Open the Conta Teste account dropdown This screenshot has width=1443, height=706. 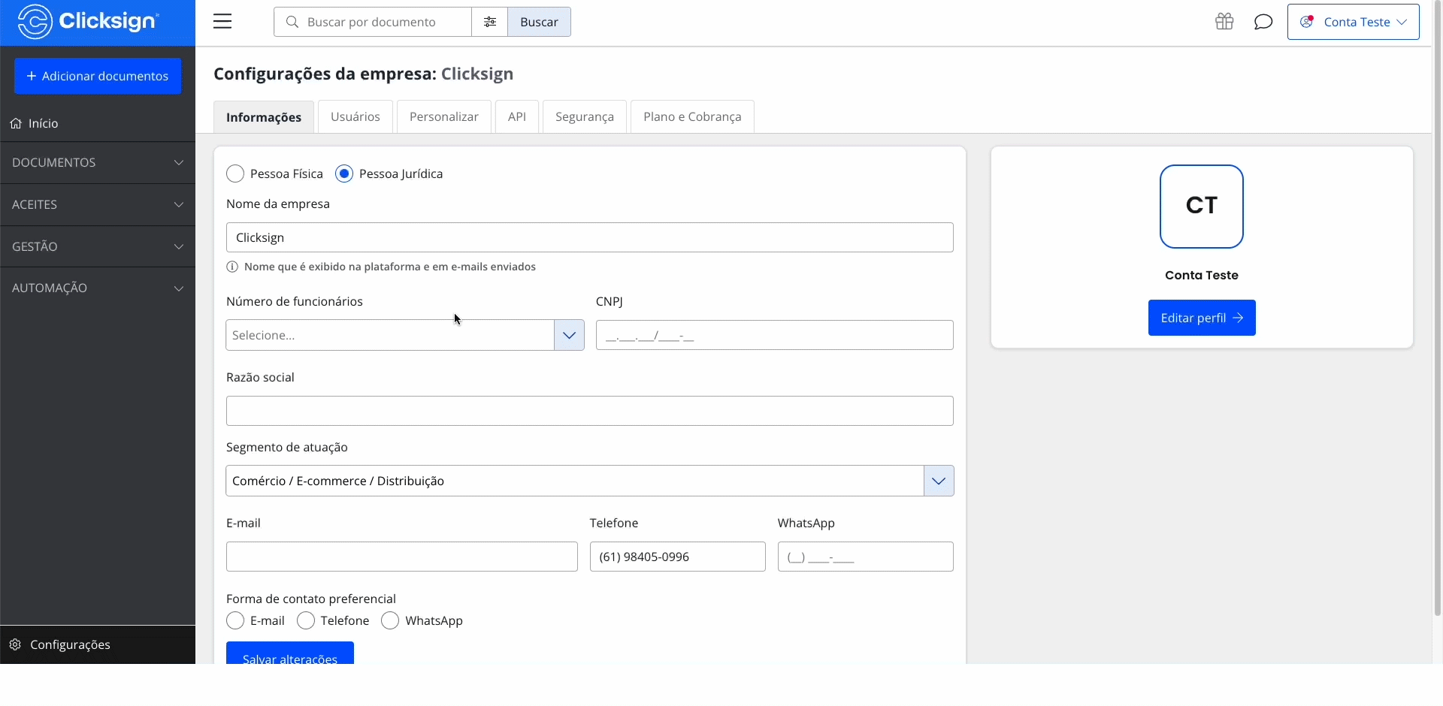coord(1353,22)
